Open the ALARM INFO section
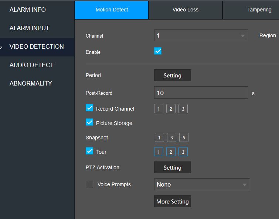Image resolution: width=279 pixels, height=219 pixels. [28, 10]
